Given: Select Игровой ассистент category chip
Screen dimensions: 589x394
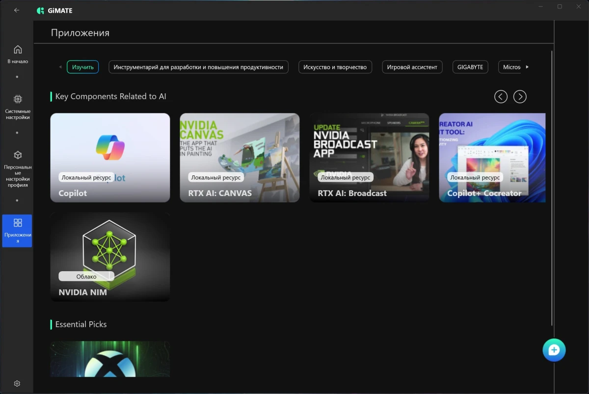Looking at the screenshot, I should click(412, 67).
